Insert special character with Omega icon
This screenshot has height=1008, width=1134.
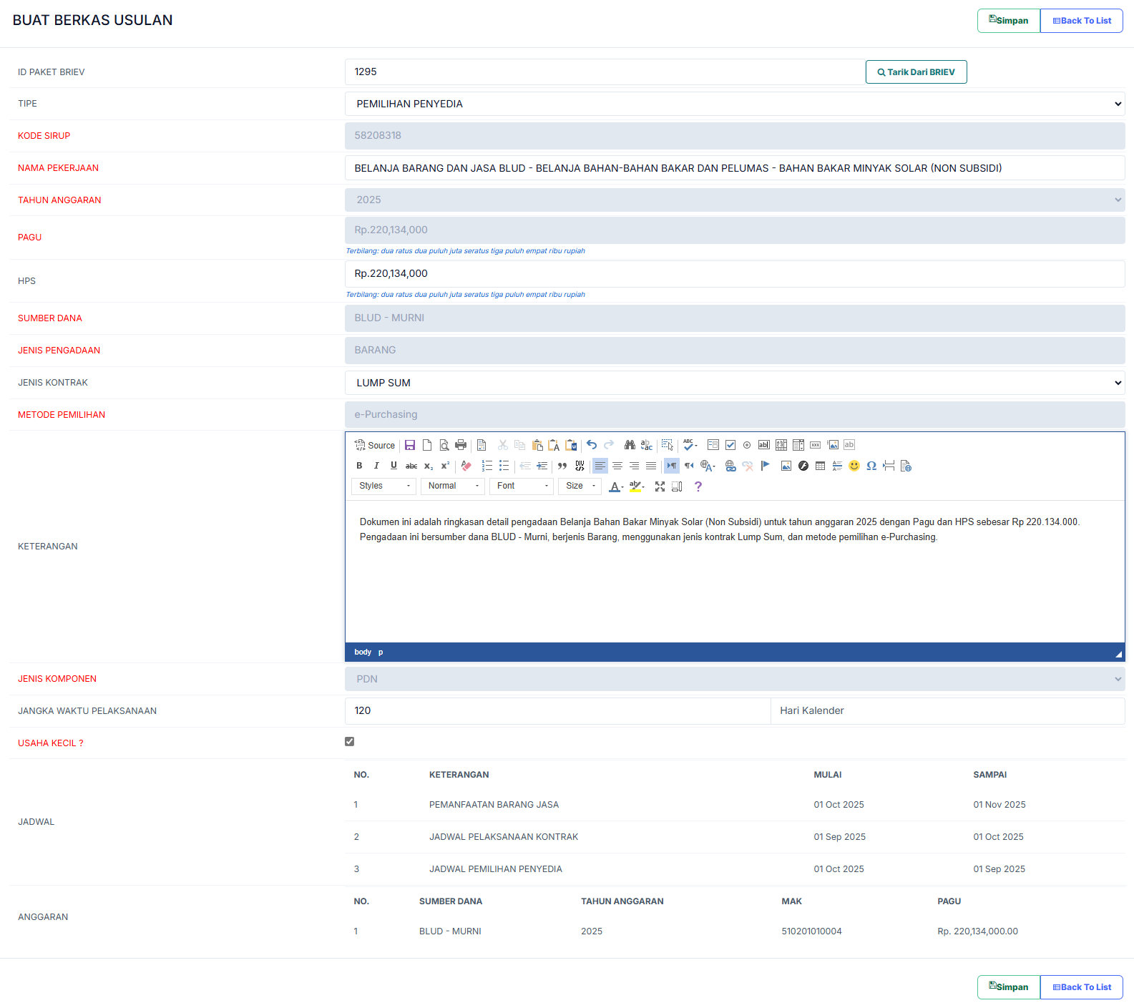[x=871, y=466]
